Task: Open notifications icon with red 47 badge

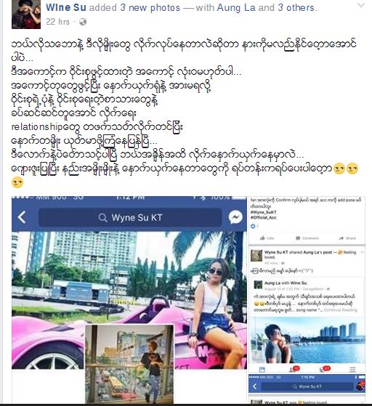Action: [324, 369]
